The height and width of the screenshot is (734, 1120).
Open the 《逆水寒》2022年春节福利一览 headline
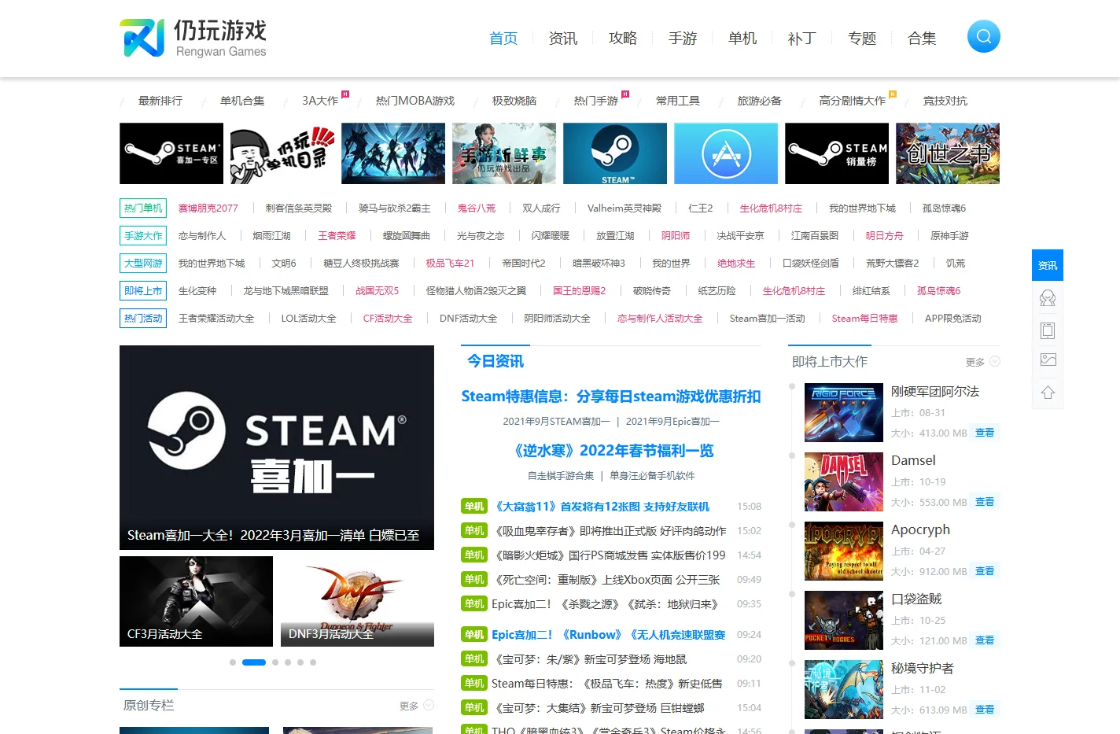pos(611,451)
